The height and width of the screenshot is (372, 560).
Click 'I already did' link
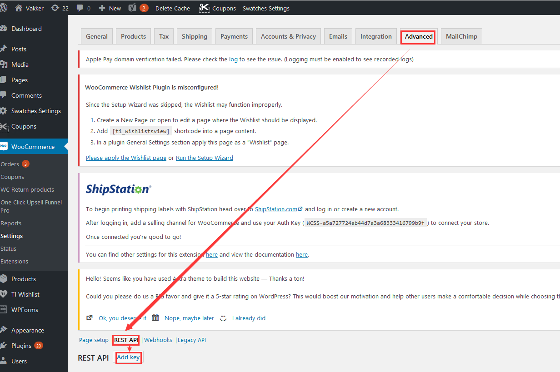coord(249,318)
